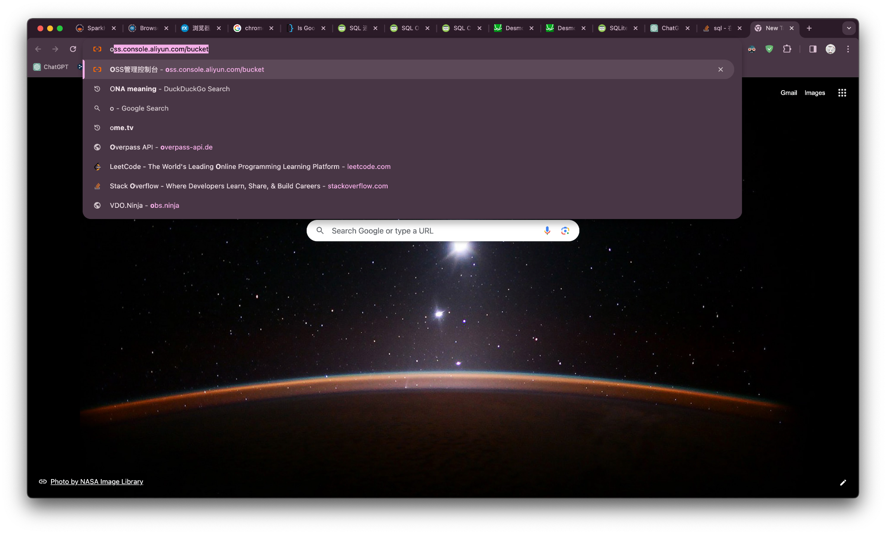886x534 pixels.
Task: Switch to the ChatGPT tab
Action: 669,28
